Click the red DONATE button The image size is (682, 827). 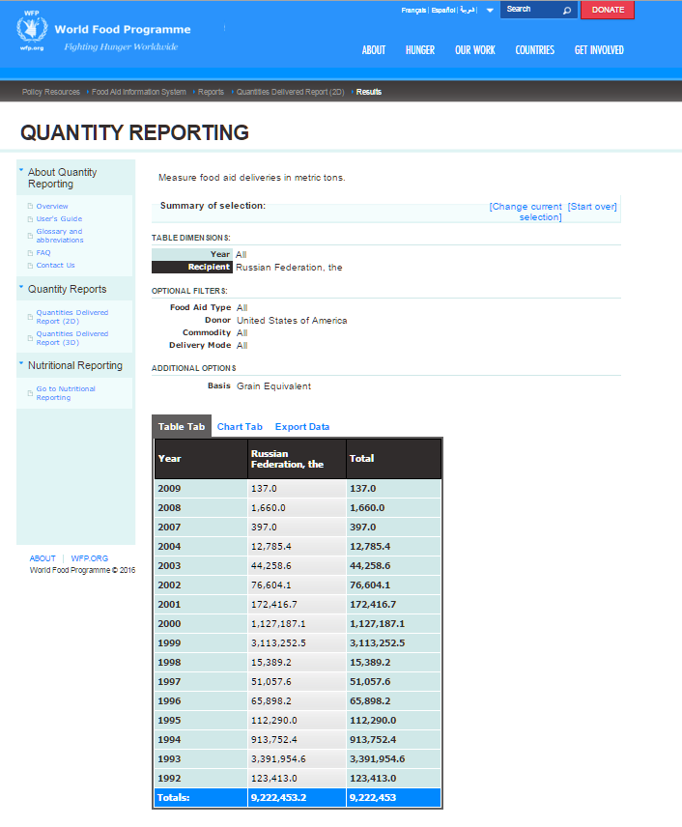pyautogui.click(x=608, y=10)
